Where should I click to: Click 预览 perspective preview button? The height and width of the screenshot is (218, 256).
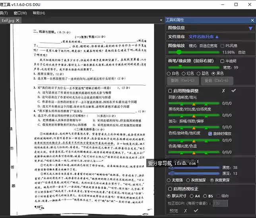point(174,211)
